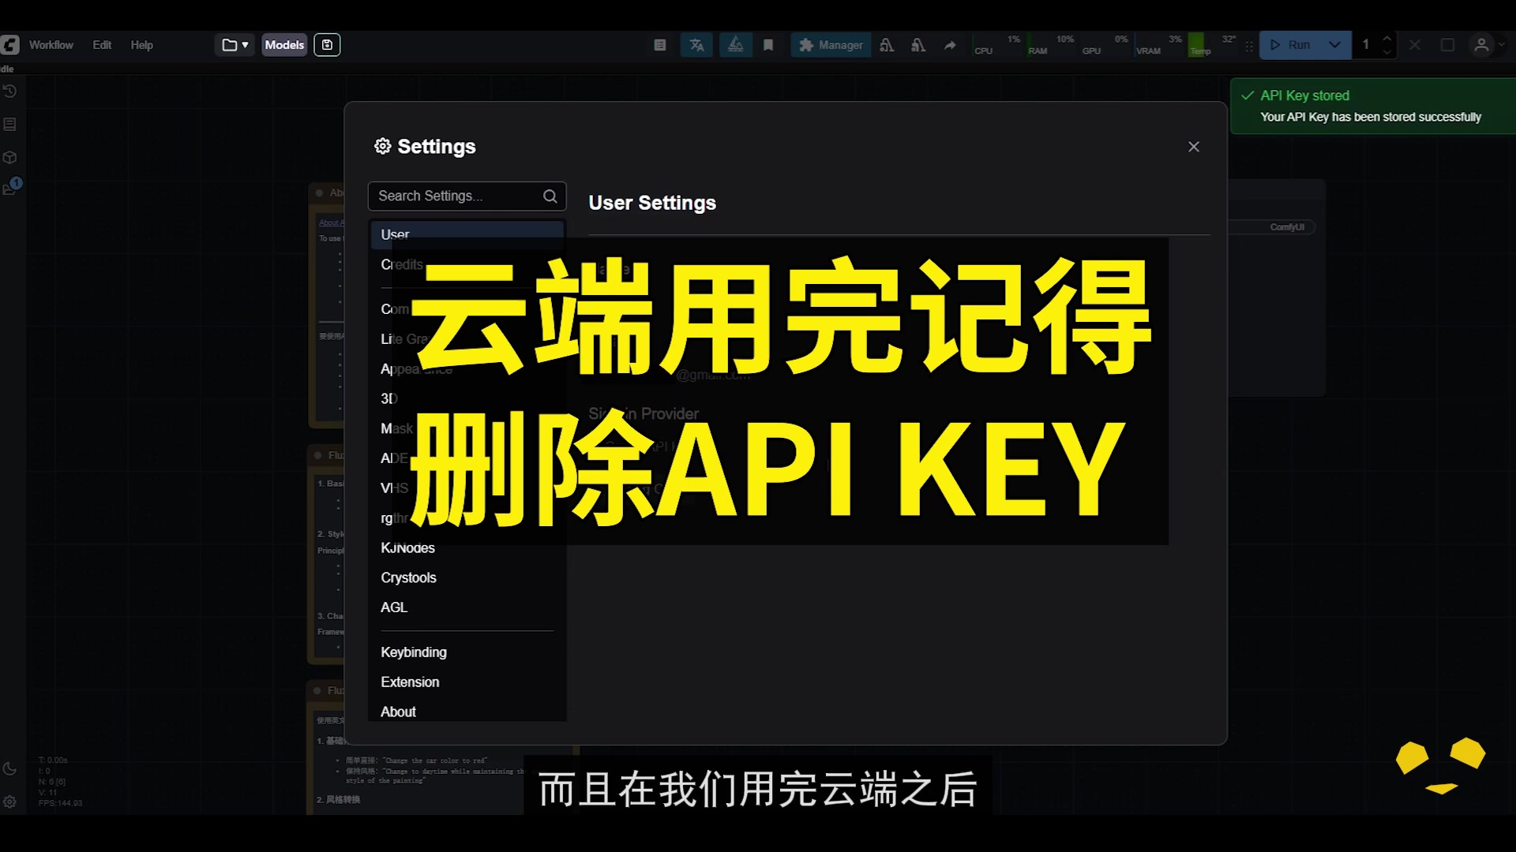
Task: Click the search magnifier in Settings
Action: tap(550, 196)
